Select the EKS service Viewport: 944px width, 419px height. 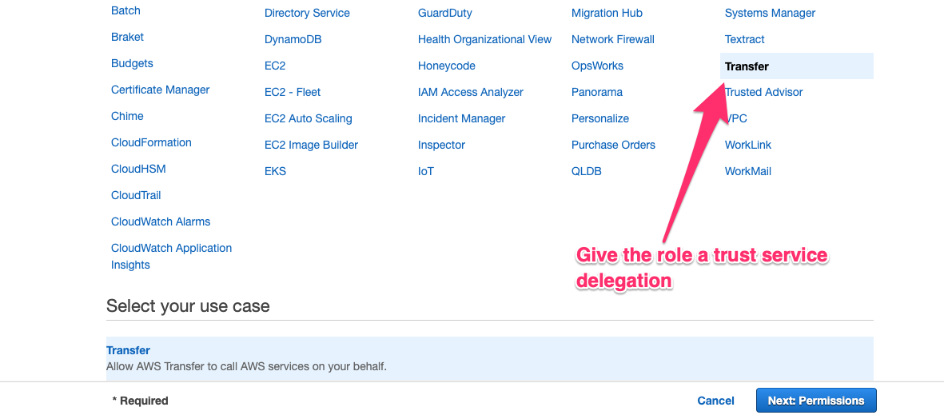275,171
